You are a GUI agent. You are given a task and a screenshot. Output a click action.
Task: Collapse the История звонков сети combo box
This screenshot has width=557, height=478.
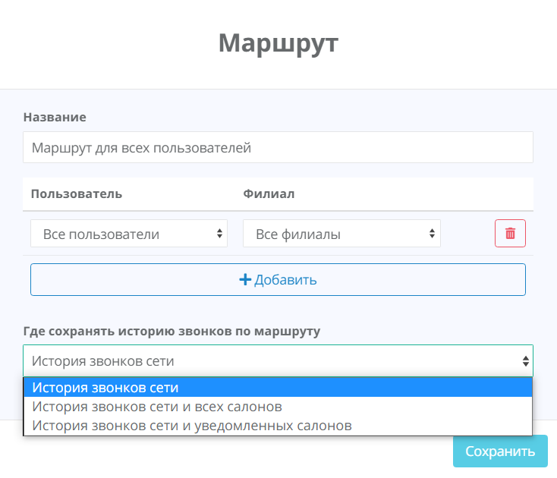point(278,362)
